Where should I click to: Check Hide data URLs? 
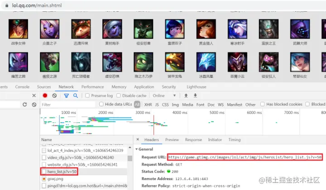pos(101,104)
